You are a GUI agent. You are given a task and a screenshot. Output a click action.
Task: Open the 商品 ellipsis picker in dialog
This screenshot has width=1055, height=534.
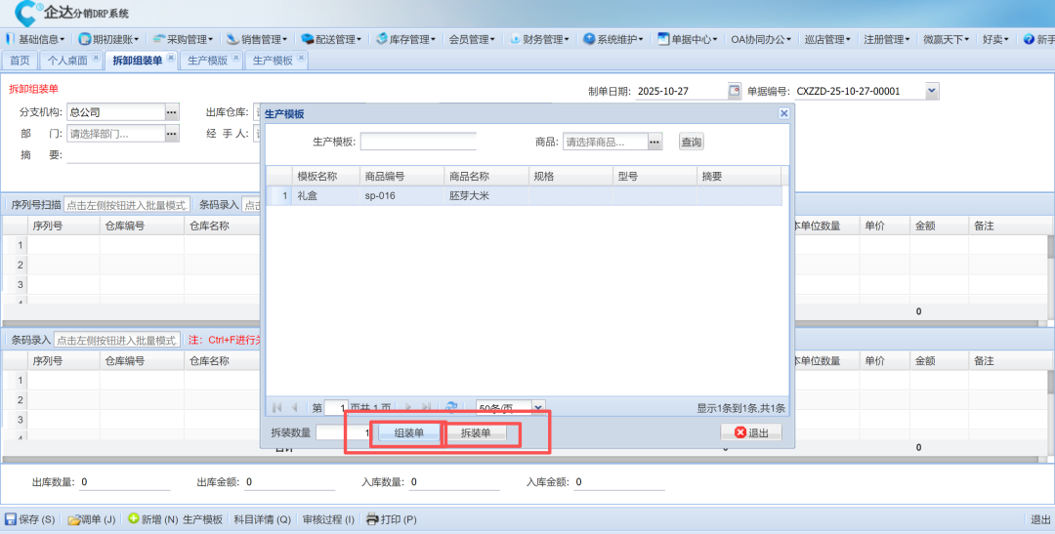[655, 142]
